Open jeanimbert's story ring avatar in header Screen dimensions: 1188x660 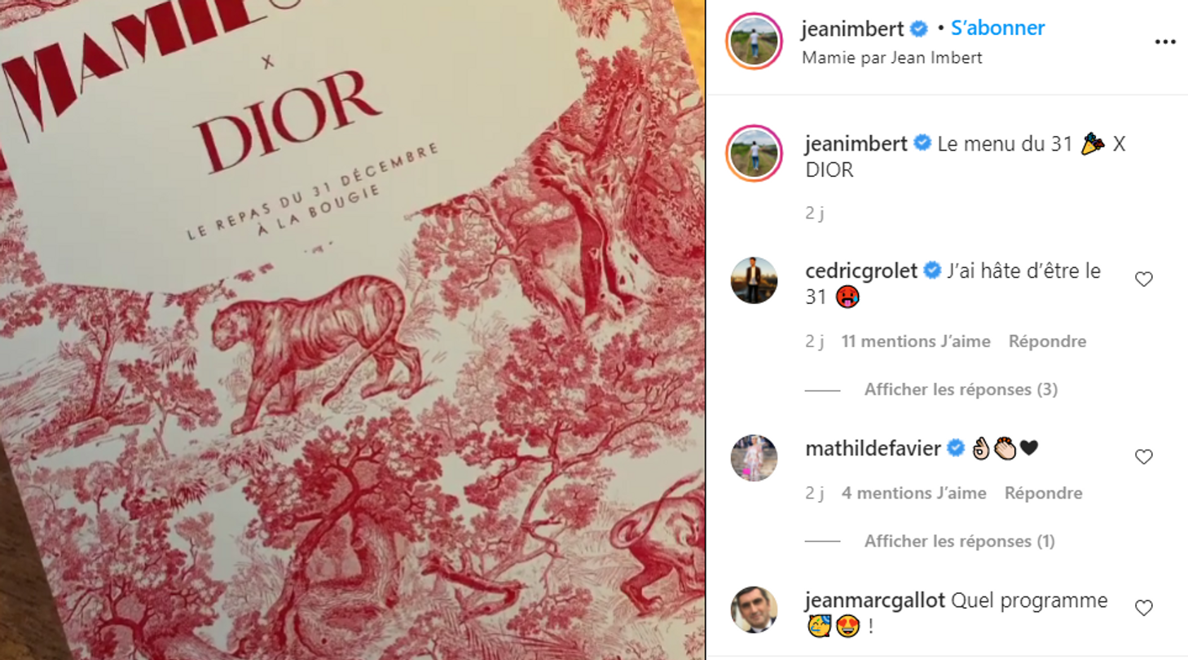coord(754,42)
